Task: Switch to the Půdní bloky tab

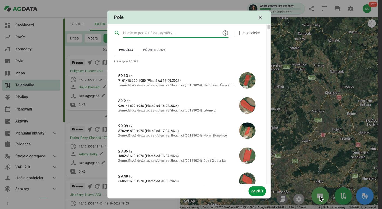Action: [154, 50]
